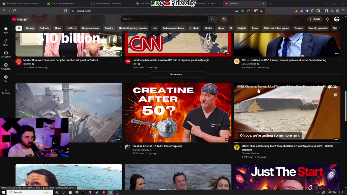
Task: Open options menu for RFK Jr. video
Action: click(339, 60)
